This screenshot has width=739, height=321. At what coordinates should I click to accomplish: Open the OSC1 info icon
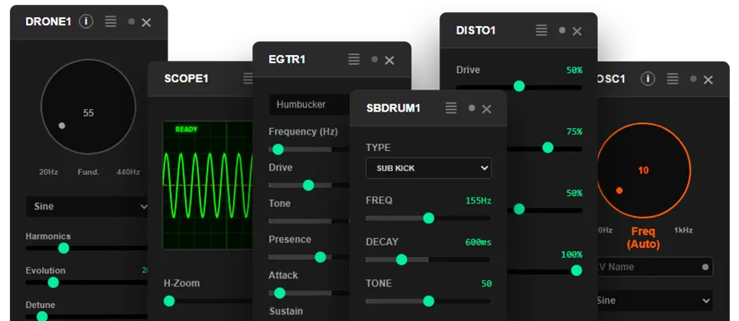[x=648, y=79]
